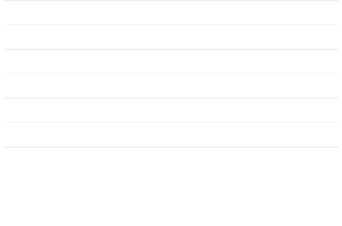342x226 pixels.
Task: Click the first empty row at top
Action: click(171, 12)
